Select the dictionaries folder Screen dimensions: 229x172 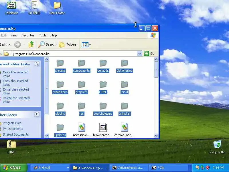click(x=125, y=66)
